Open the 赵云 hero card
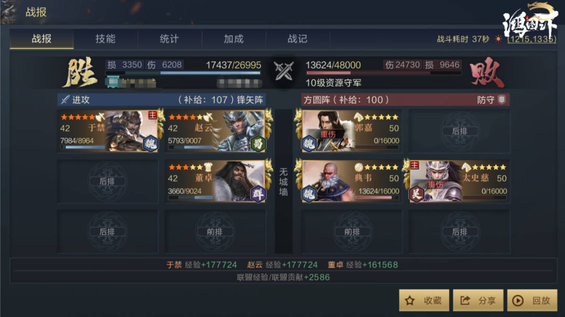This screenshot has width=565, height=317. 216,131
